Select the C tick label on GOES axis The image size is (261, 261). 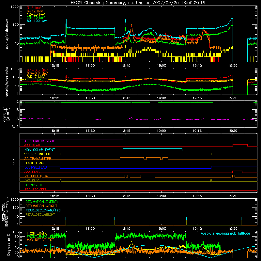coord(18,102)
